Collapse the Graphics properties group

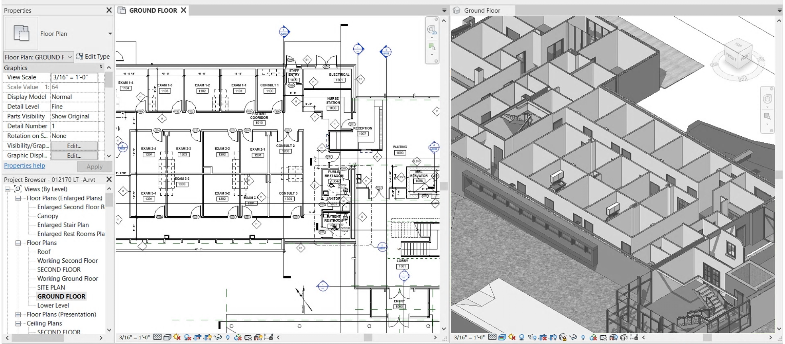pos(100,67)
